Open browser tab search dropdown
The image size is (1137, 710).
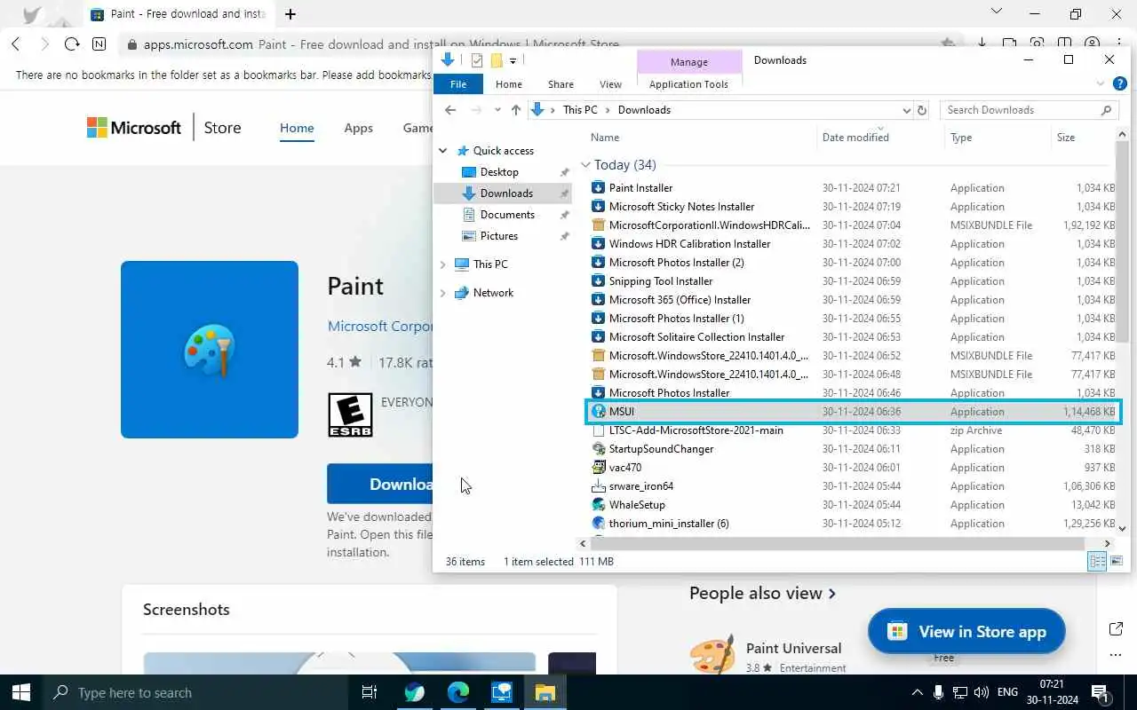point(997,12)
